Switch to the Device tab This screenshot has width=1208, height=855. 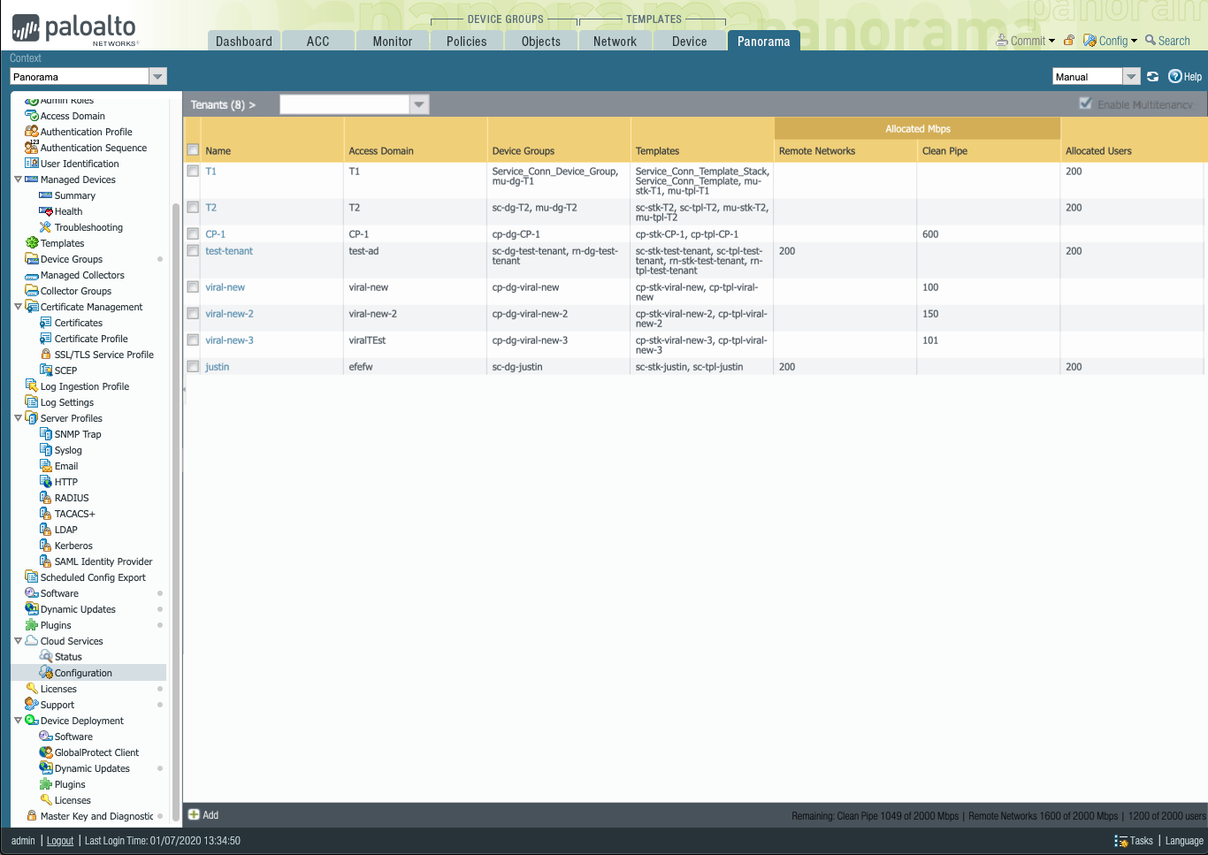coord(690,41)
